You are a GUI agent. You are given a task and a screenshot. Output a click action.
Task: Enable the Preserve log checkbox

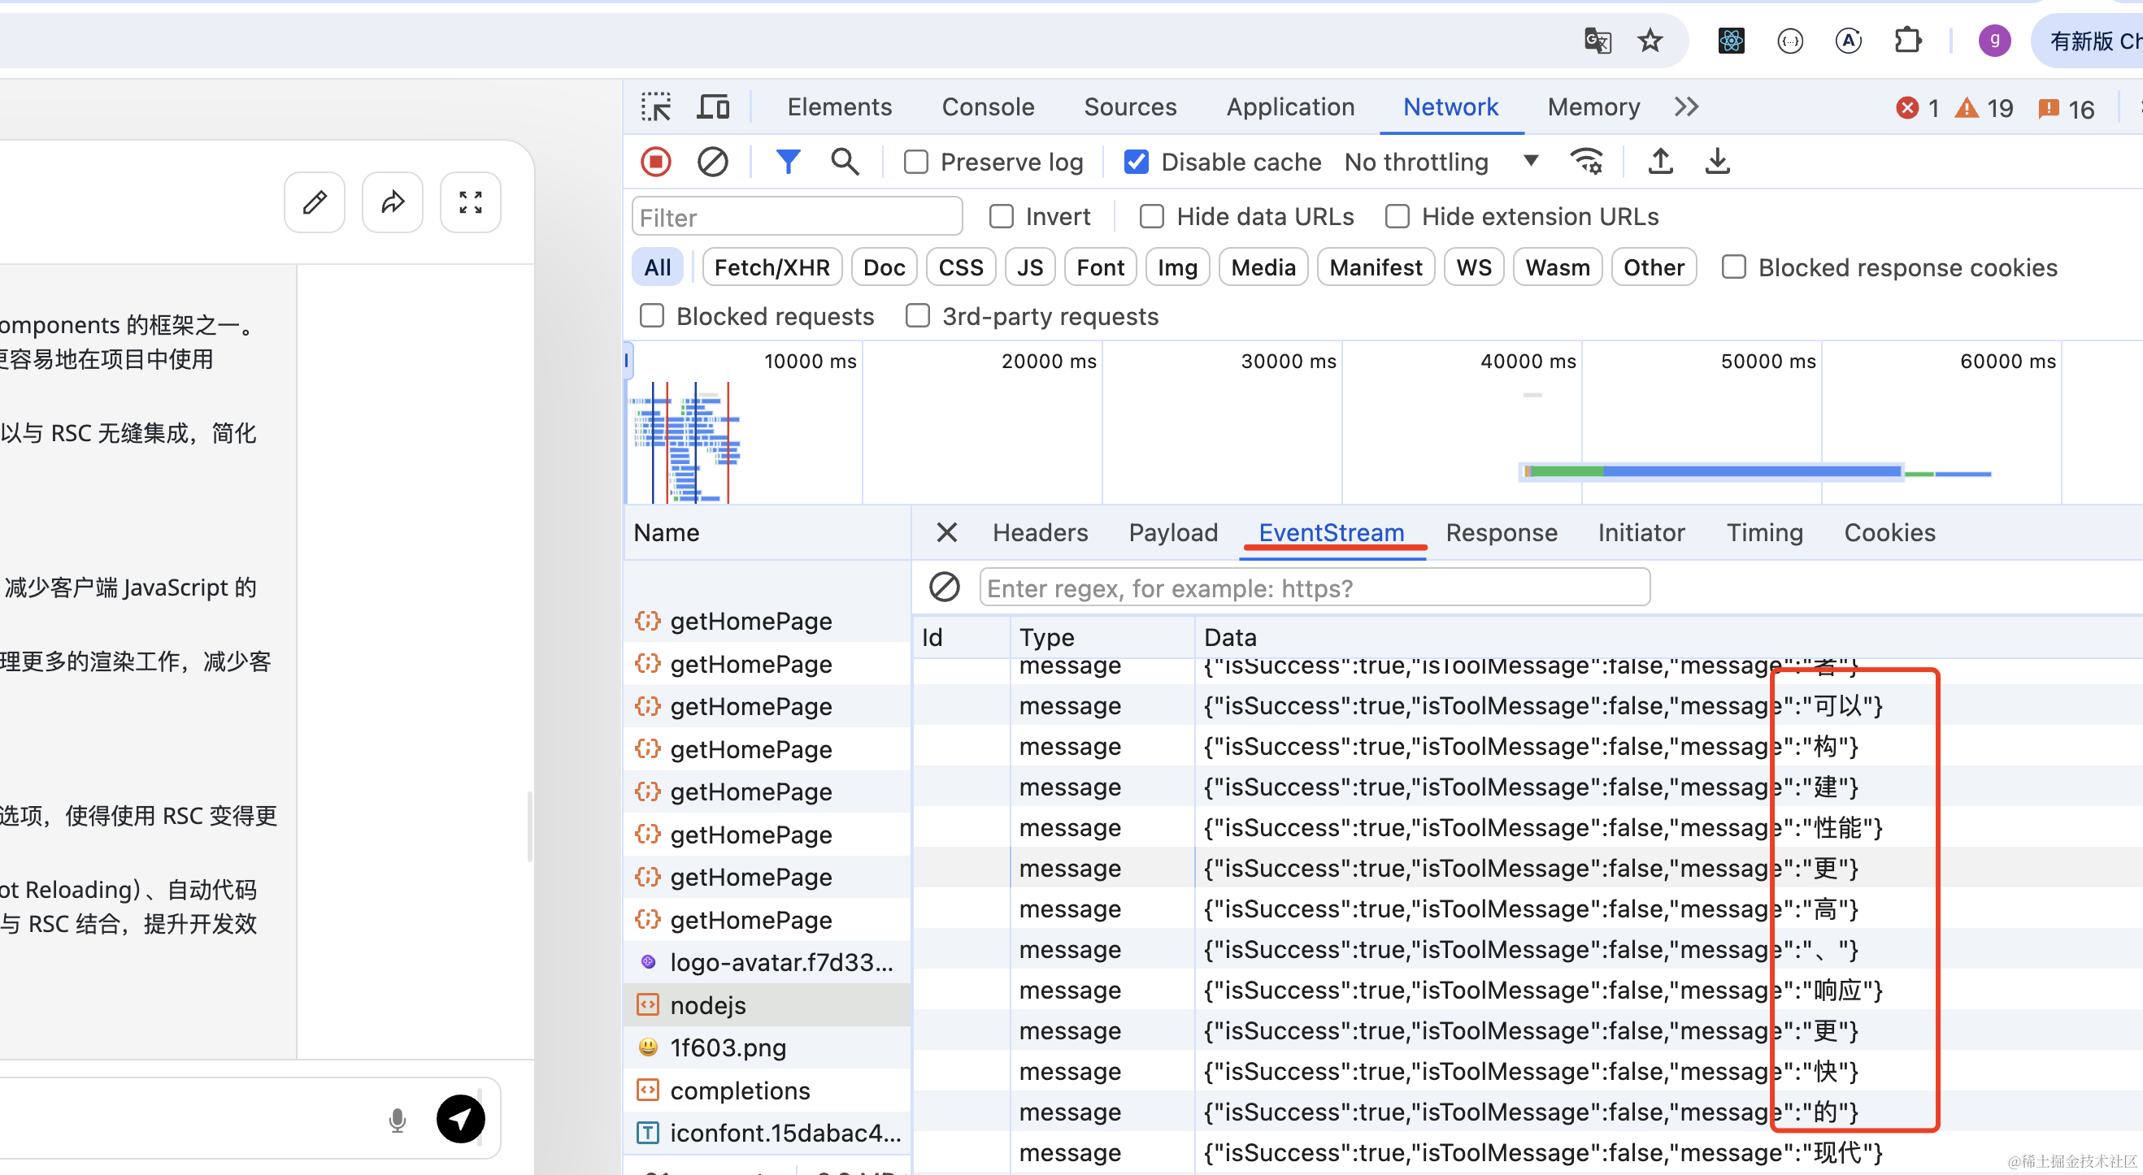tap(916, 163)
